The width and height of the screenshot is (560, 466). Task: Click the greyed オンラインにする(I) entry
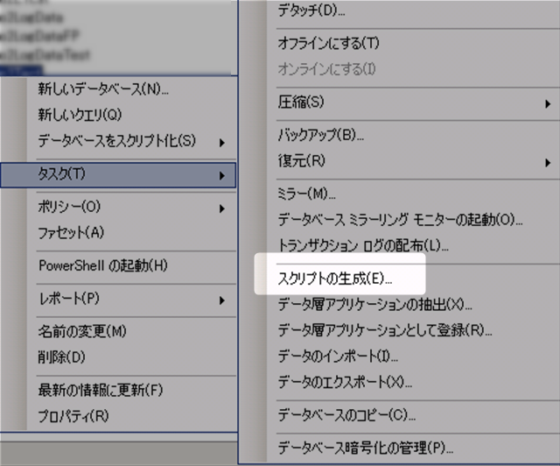click(x=326, y=69)
